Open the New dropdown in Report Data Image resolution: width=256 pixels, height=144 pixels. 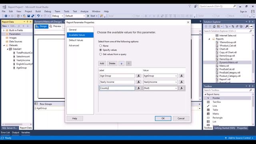pyautogui.click(x=5, y=26)
